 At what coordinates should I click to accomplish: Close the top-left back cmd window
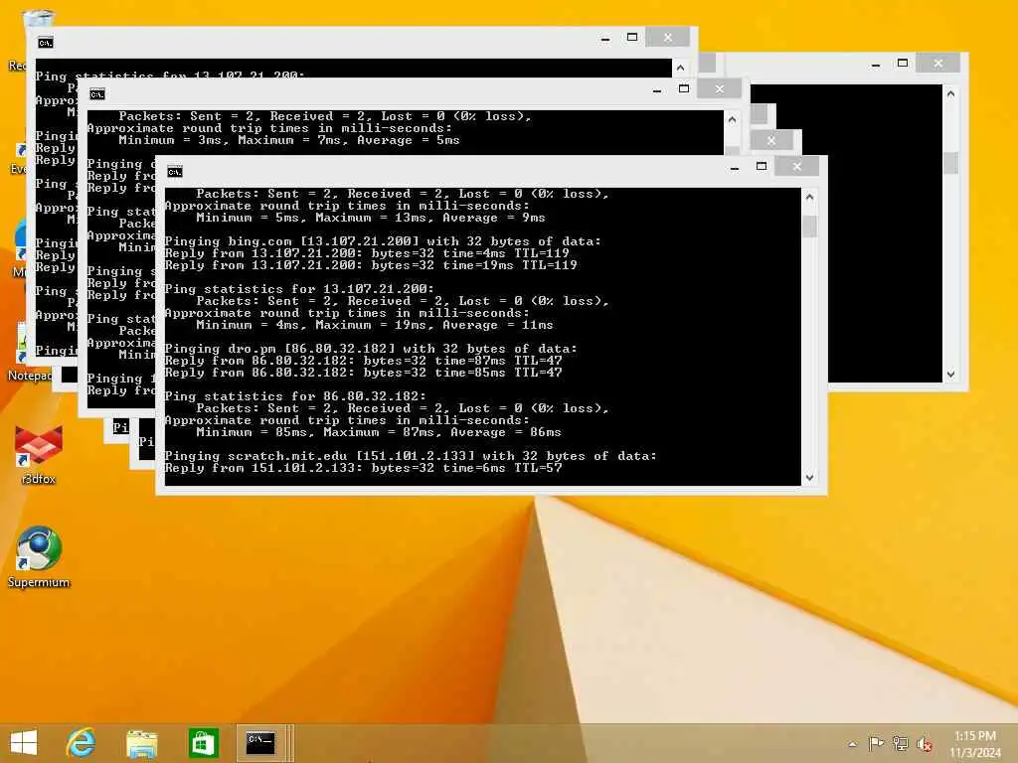tap(667, 37)
